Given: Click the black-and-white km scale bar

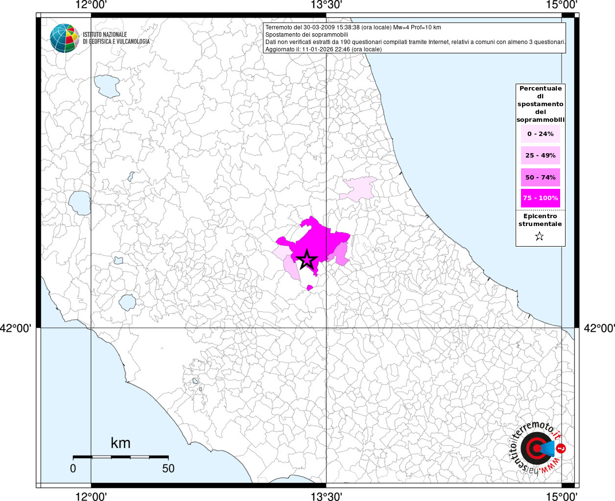Looking at the screenshot, I should click(120, 457).
